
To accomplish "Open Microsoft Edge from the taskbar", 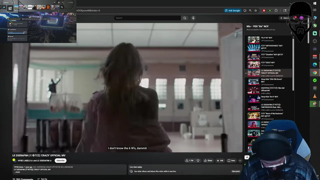I will click(315, 64).
